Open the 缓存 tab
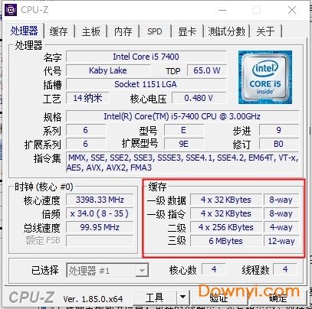The width and height of the screenshot is (312, 309). click(x=58, y=31)
